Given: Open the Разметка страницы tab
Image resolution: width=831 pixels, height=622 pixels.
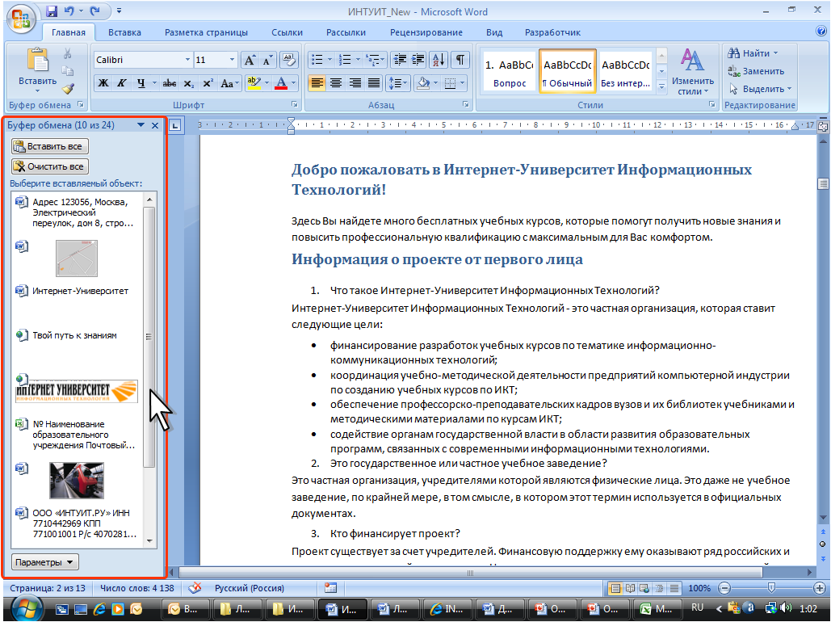Looking at the screenshot, I should (206, 32).
